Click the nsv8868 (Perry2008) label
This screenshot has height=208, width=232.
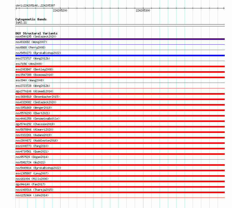[x=30, y=47]
